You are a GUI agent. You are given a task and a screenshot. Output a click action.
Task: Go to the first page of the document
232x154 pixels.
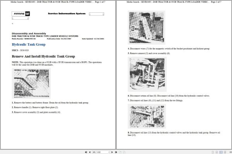tap(86, 152)
